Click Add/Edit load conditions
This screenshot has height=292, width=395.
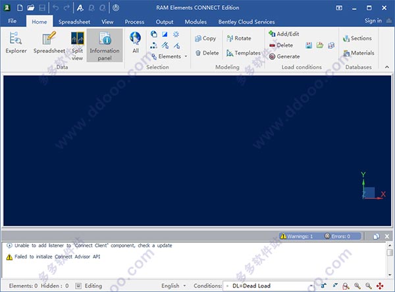coord(284,34)
